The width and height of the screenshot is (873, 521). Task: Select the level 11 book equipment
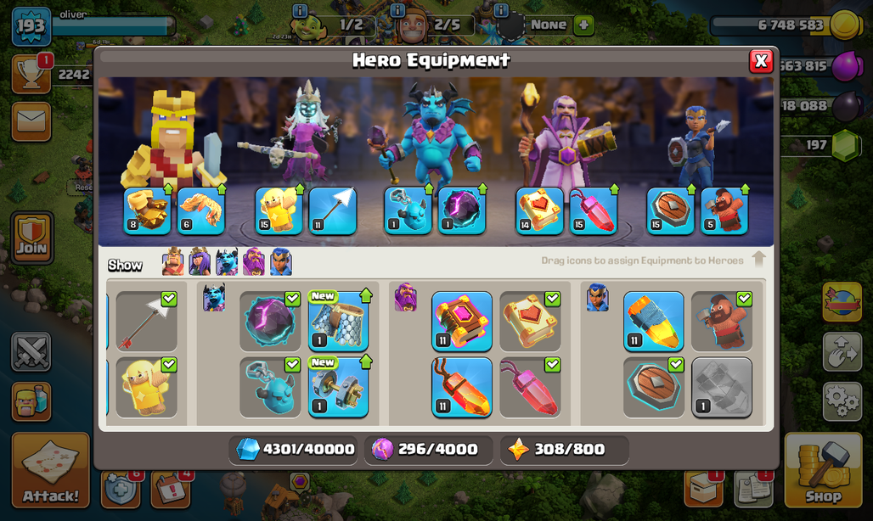point(462,322)
